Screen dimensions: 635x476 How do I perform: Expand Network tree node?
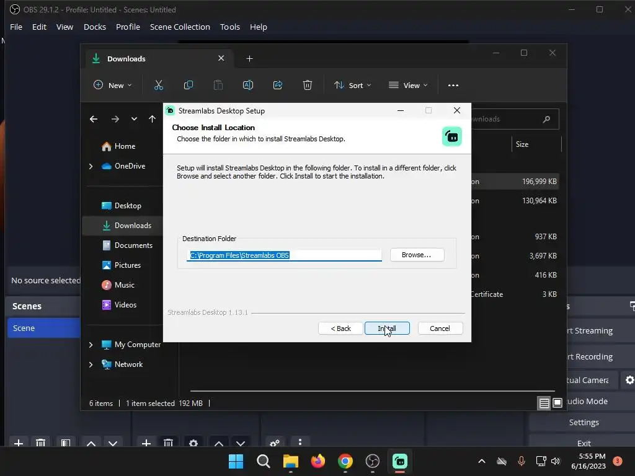[91, 364]
